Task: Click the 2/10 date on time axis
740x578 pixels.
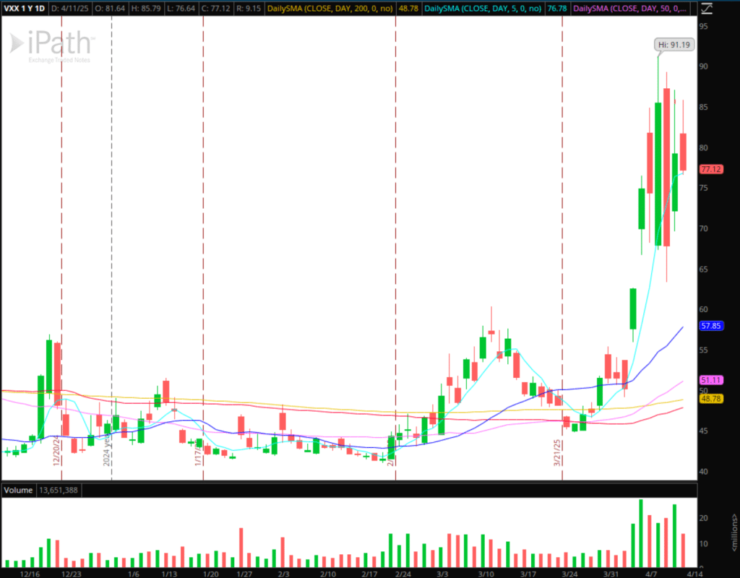Action: click(328, 574)
